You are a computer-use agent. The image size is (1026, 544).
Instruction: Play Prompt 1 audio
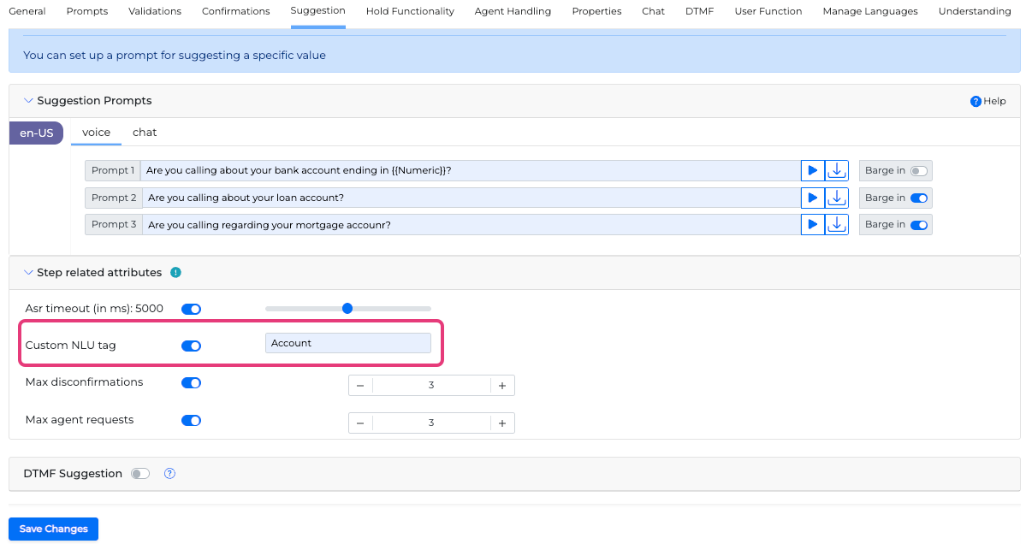813,170
